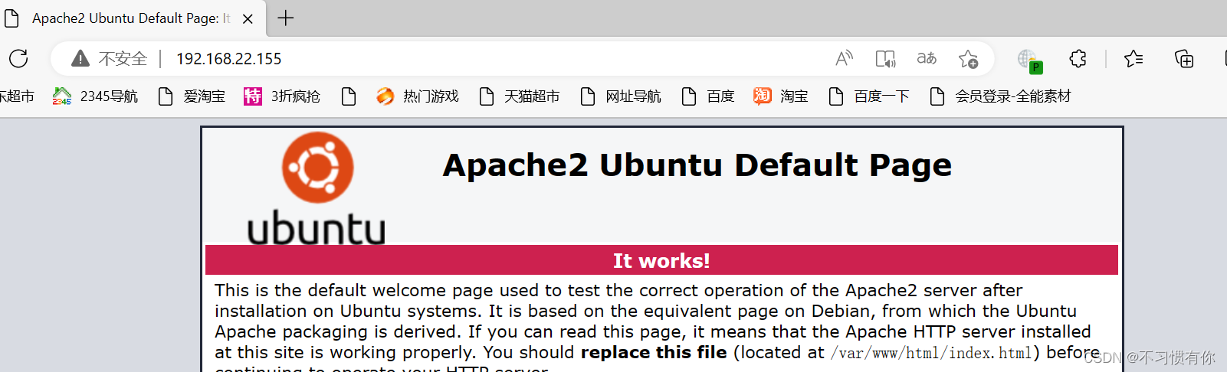Open the 百度 bookmark

pyautogui.click(x=707, y=96)
